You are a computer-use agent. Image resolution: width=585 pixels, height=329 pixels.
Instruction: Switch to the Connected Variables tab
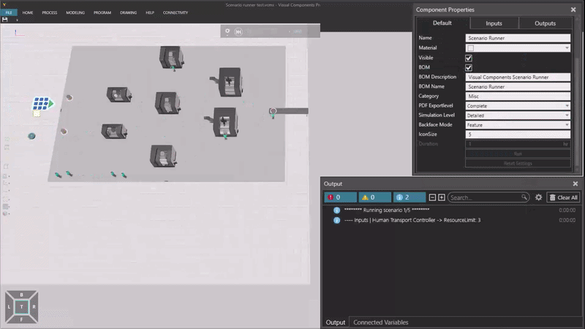coord(380,322)
